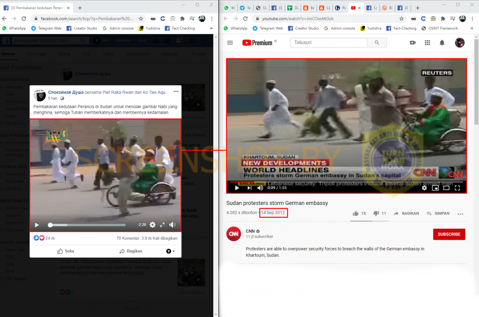Switch to the Pembakaran kedutaan Facebook tab

coord(37,8)
